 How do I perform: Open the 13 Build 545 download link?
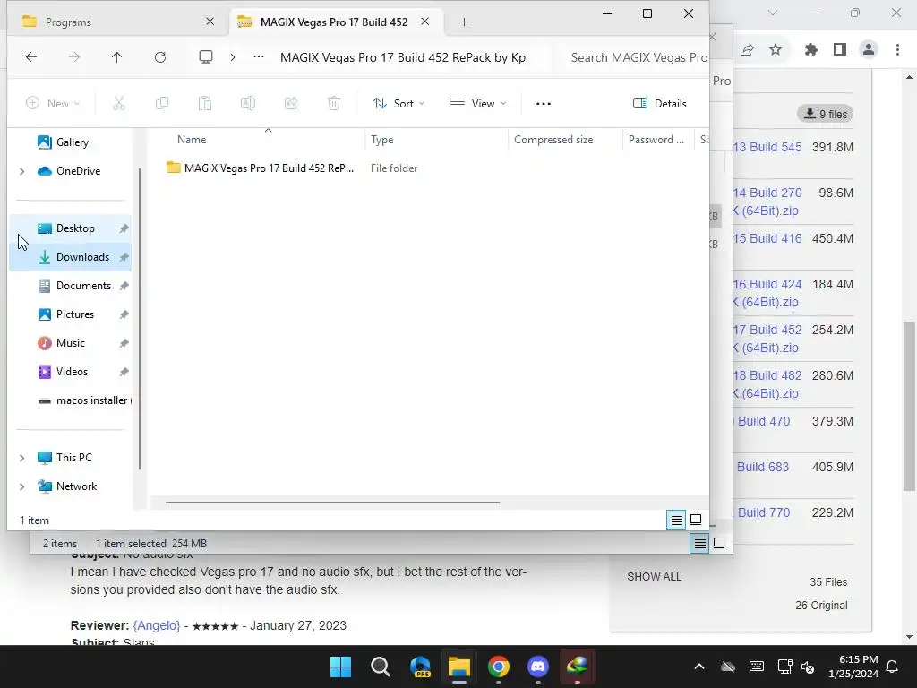coord(767,147)
